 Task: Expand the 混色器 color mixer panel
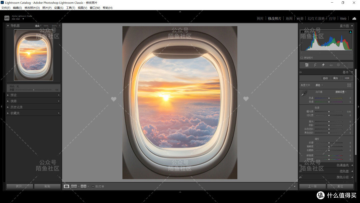tap(352, 171)
